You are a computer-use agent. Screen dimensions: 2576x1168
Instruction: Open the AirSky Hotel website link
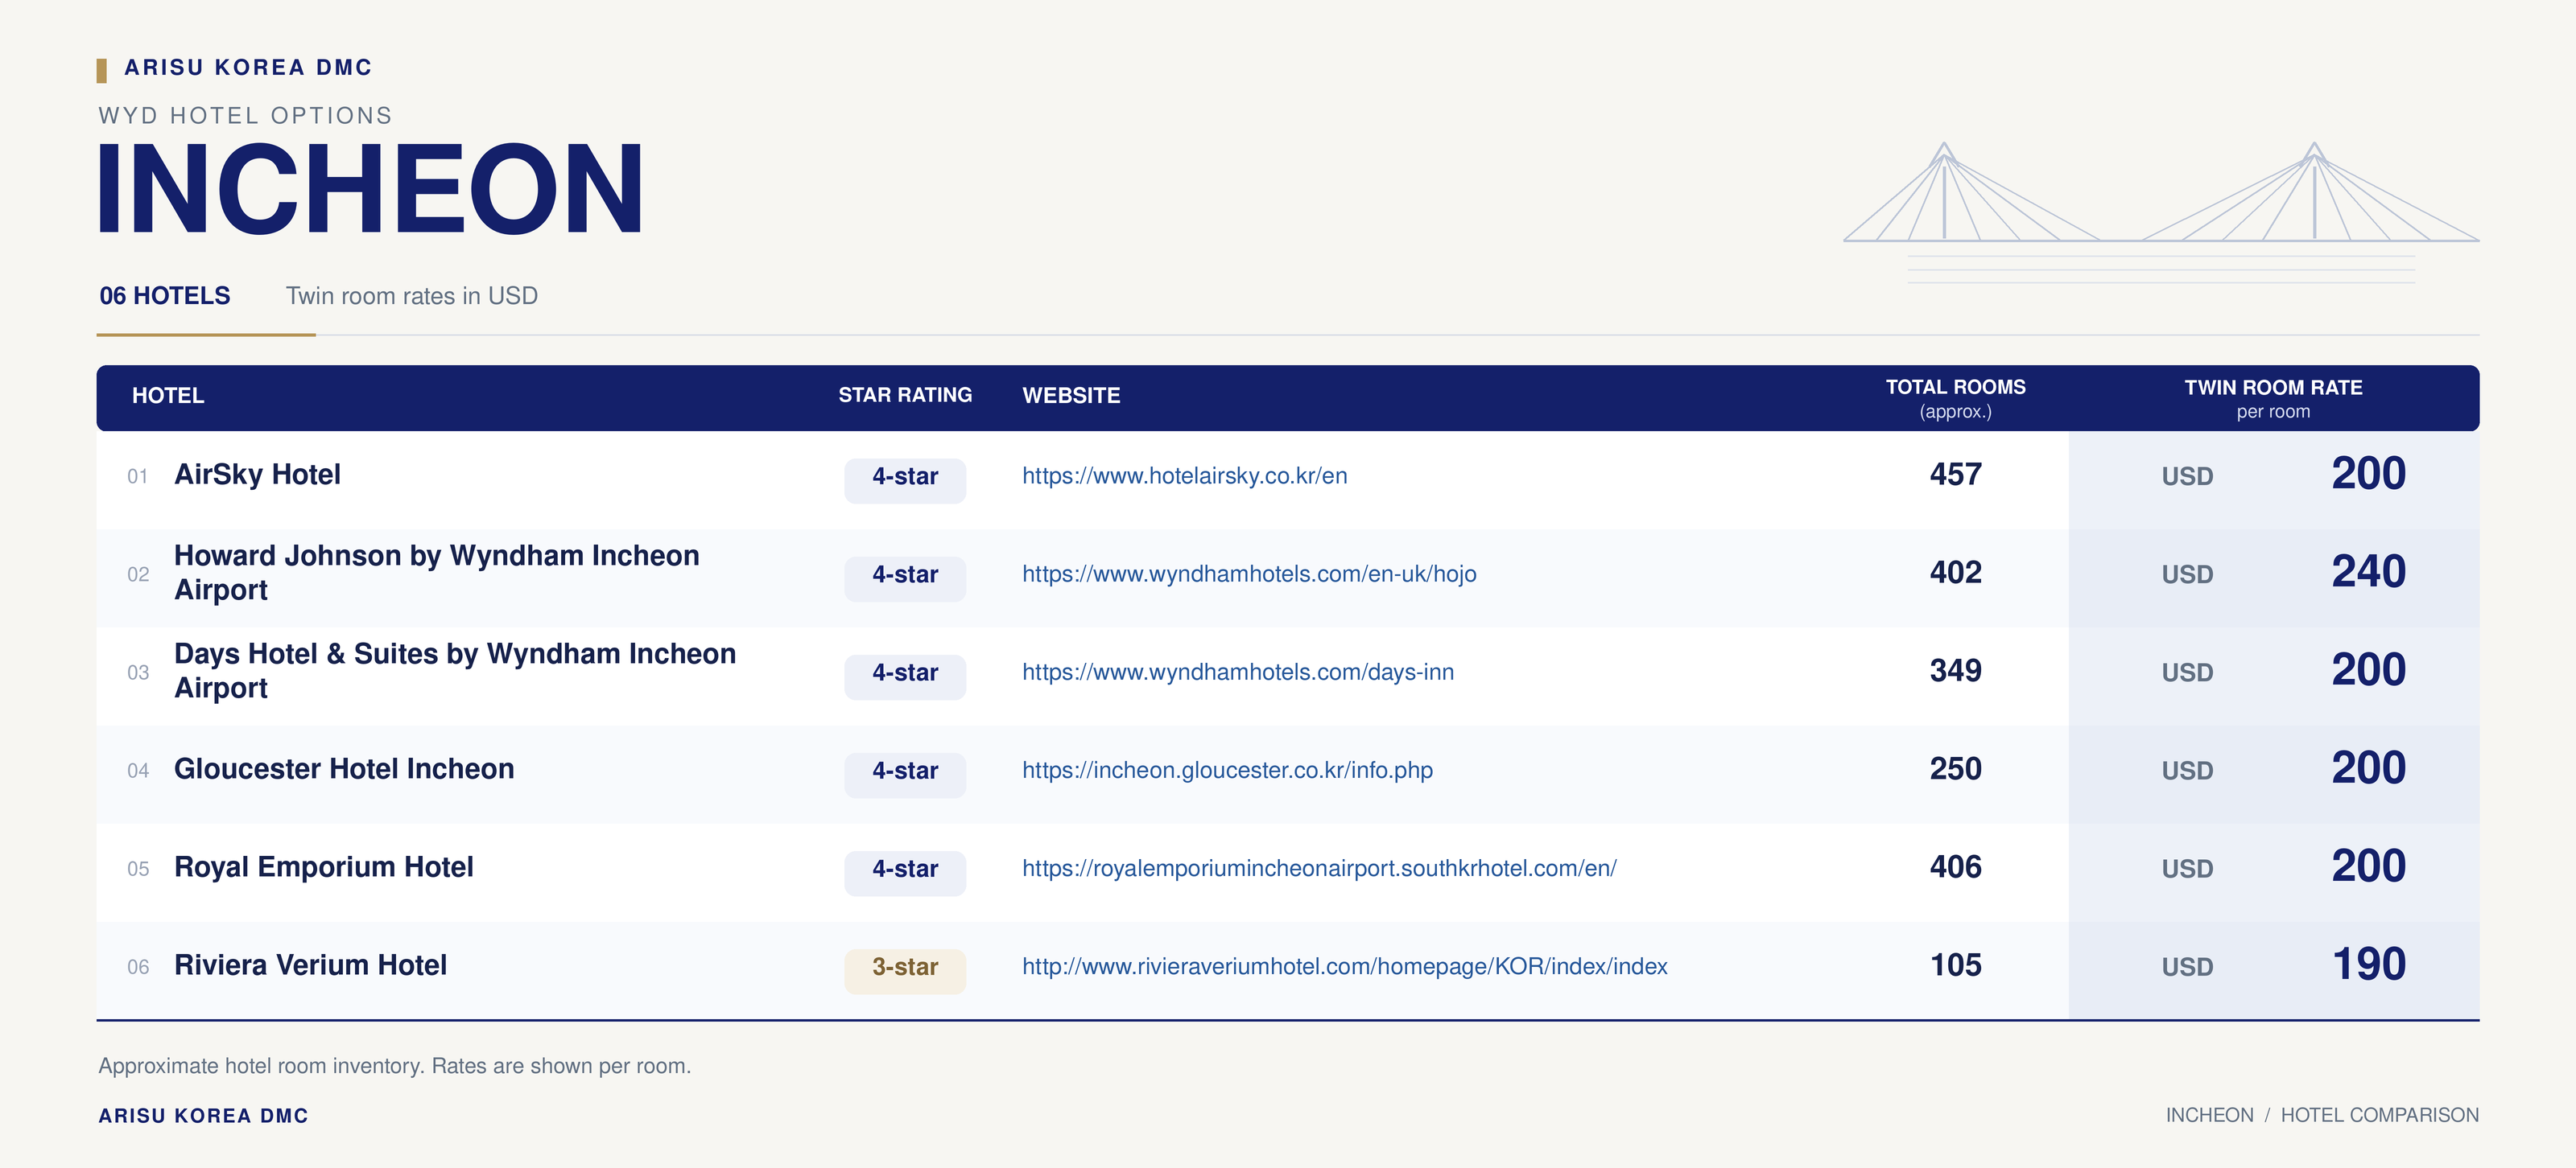pos(1184,475)
